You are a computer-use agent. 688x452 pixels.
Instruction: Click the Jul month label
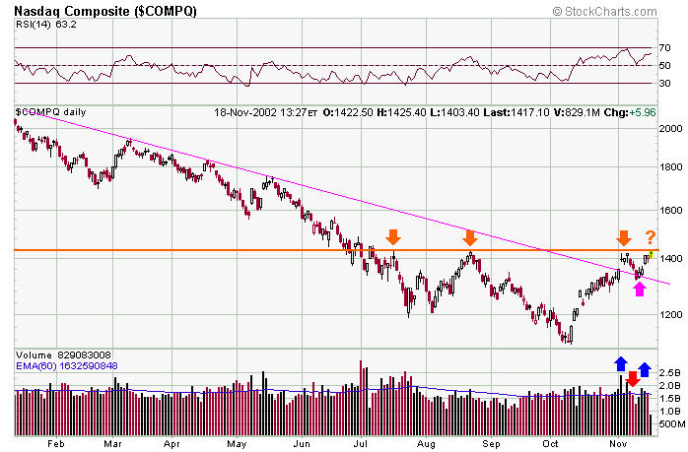click(x=360, y=444)
